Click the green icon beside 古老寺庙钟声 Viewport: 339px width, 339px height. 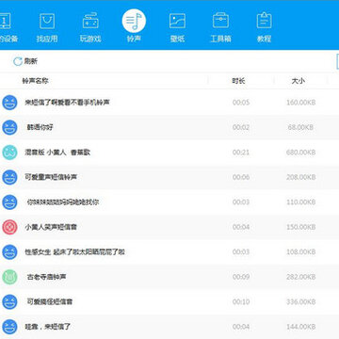(9, 277)
